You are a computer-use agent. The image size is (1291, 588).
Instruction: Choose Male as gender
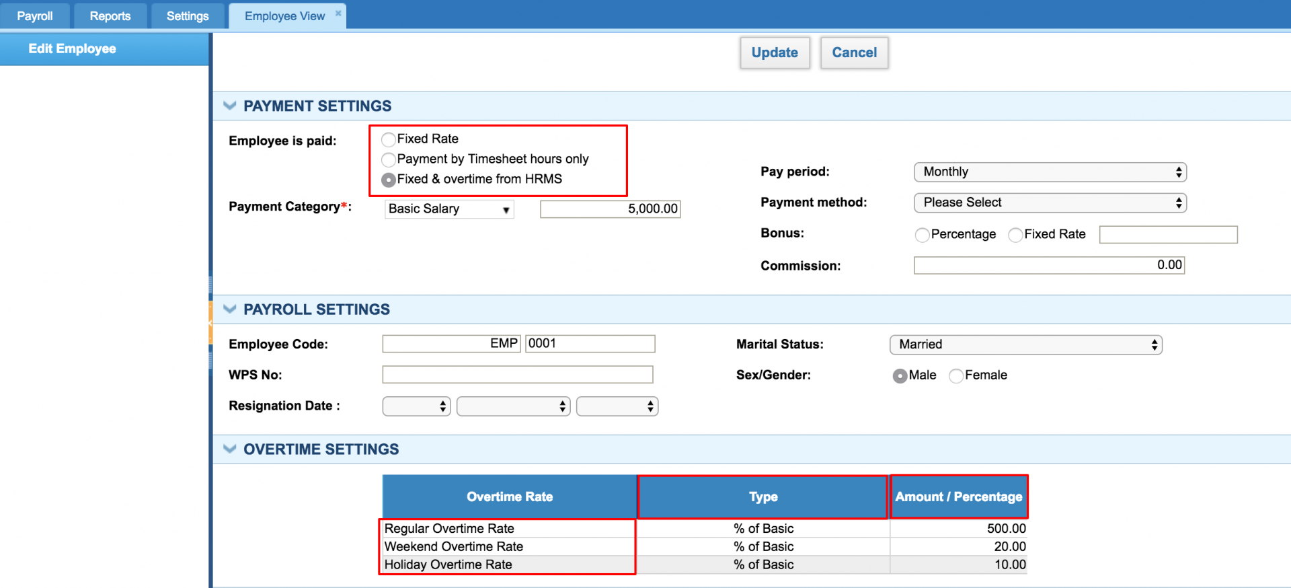point(900,376)
